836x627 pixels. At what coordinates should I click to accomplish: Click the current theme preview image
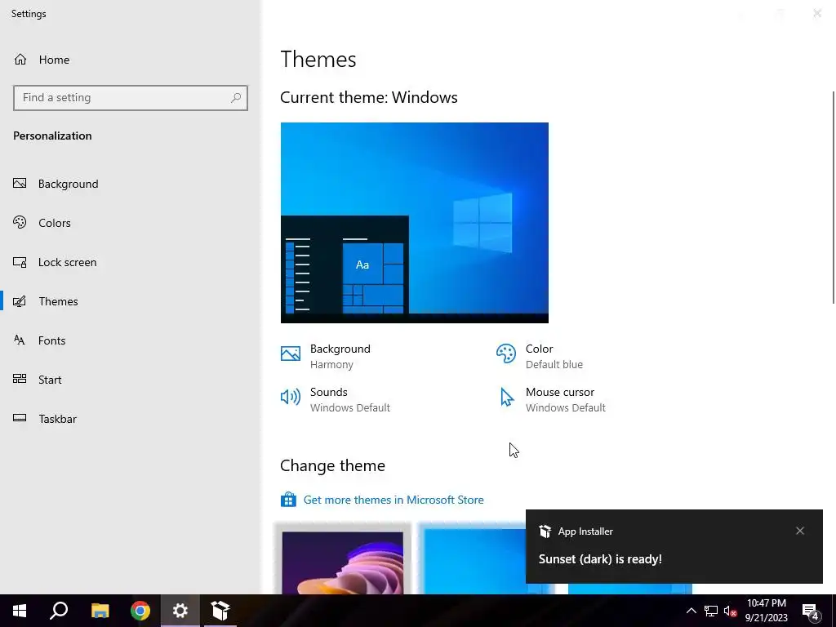[x=414, y=223]
